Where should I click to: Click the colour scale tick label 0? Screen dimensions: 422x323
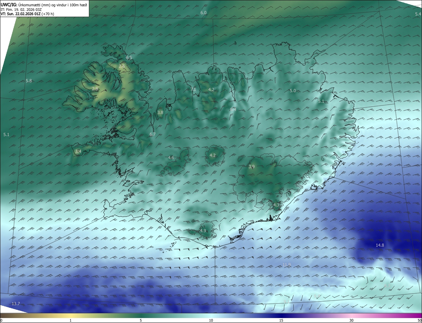(1, 320)
